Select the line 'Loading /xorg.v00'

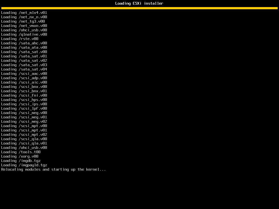20,156
